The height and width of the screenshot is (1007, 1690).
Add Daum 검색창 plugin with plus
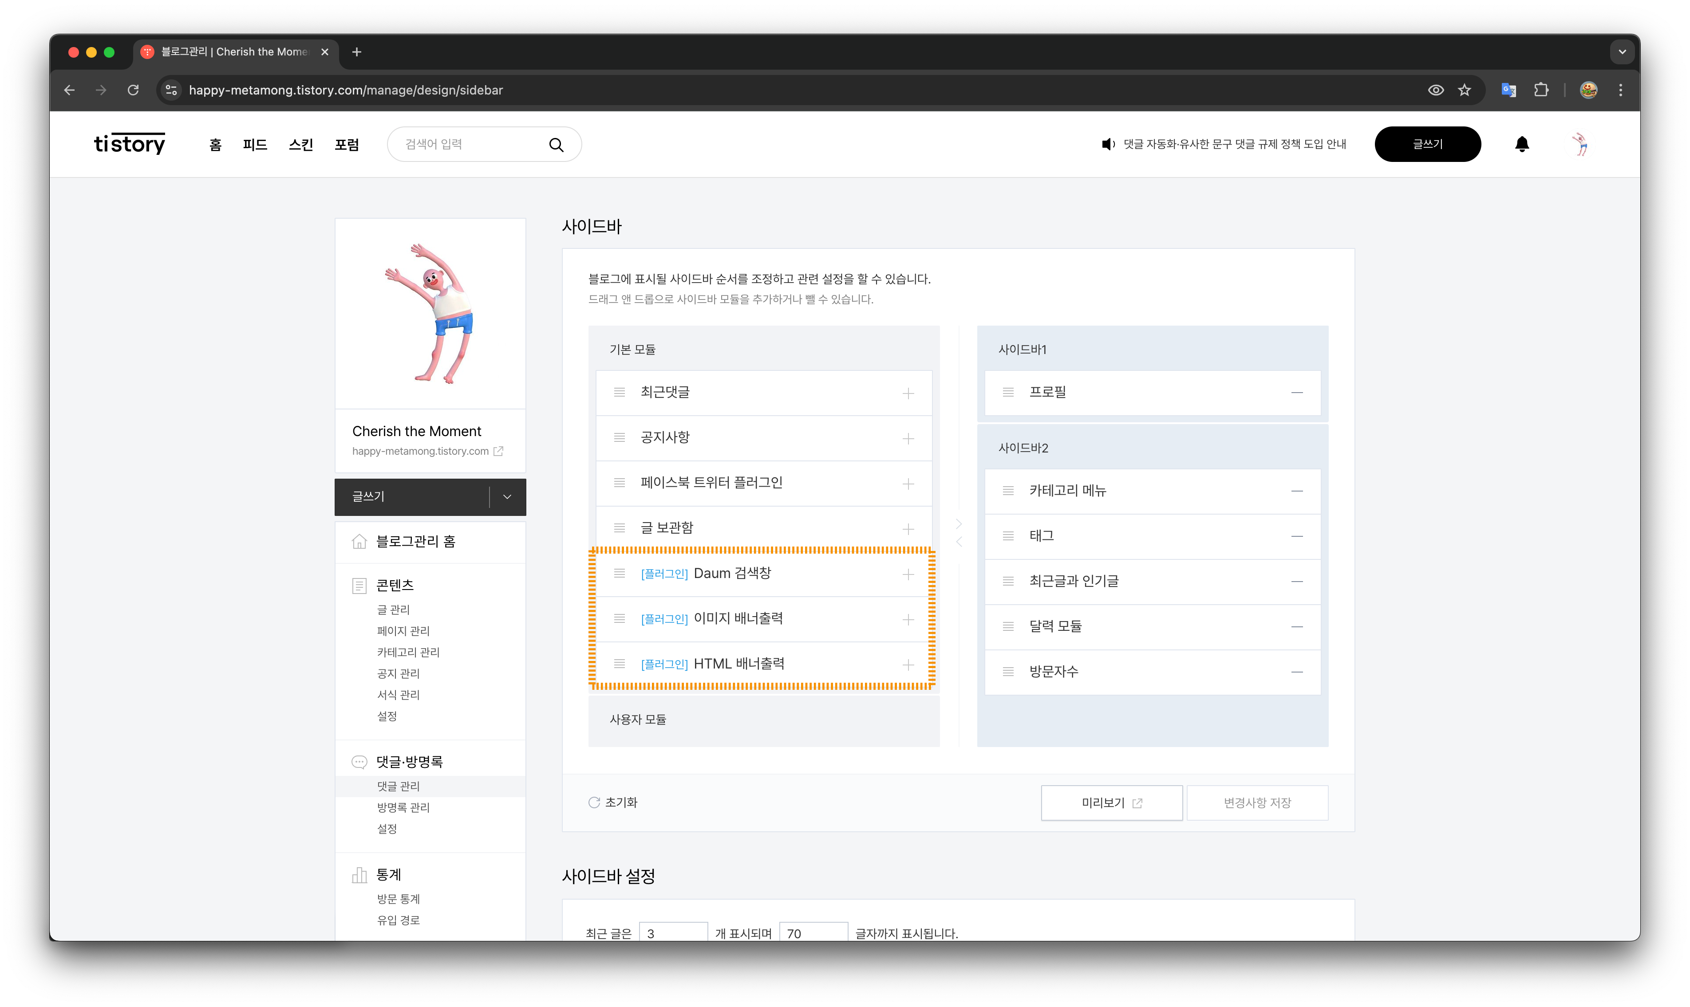pos(908,574)
